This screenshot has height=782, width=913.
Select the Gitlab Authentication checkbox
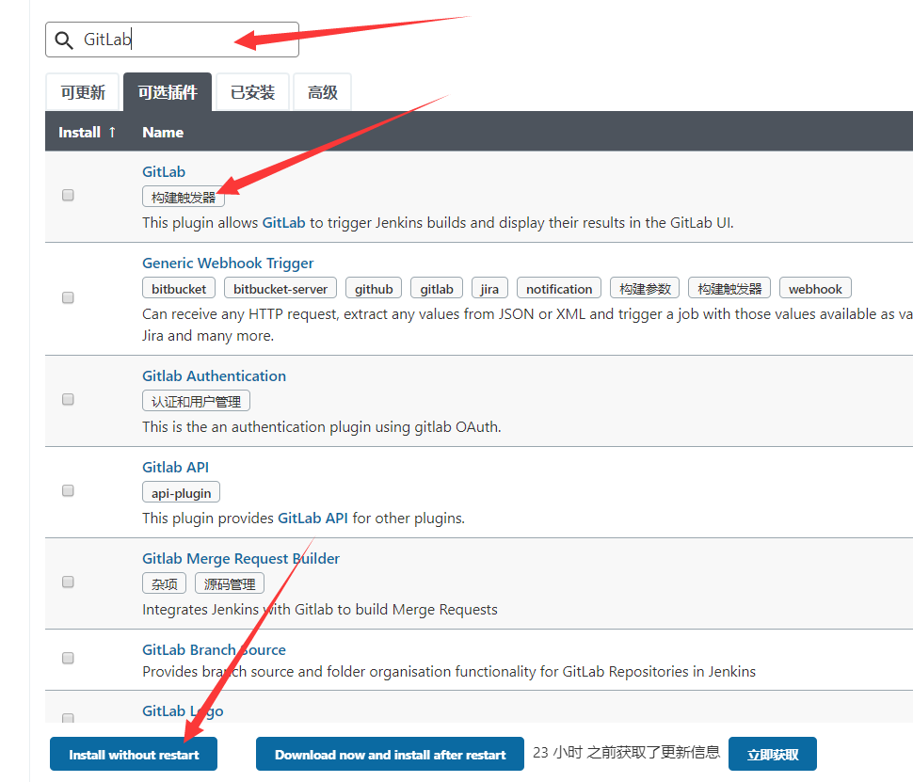tap(68, 399)
